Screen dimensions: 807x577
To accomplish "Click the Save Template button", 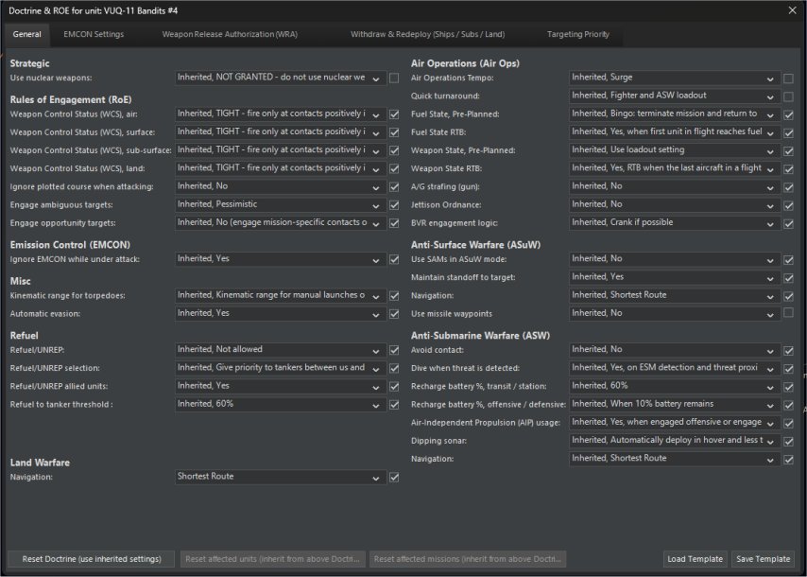I will 763,559.
